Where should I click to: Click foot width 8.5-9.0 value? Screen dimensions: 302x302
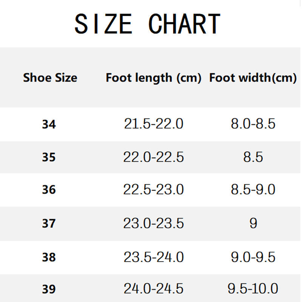pyautogui.click(x=253, y=190)
